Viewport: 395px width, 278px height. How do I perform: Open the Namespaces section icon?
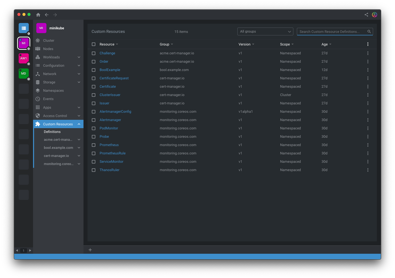click(x=38, y=90)
